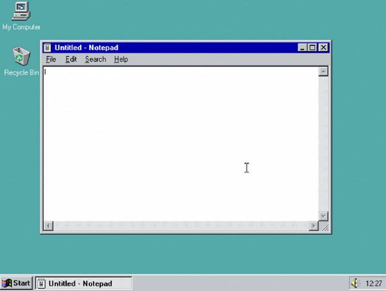This screenshot has width=386, height=291.
Task: Click the Untitled - Notepad taskbar button
Action: [x=83, y=283]
